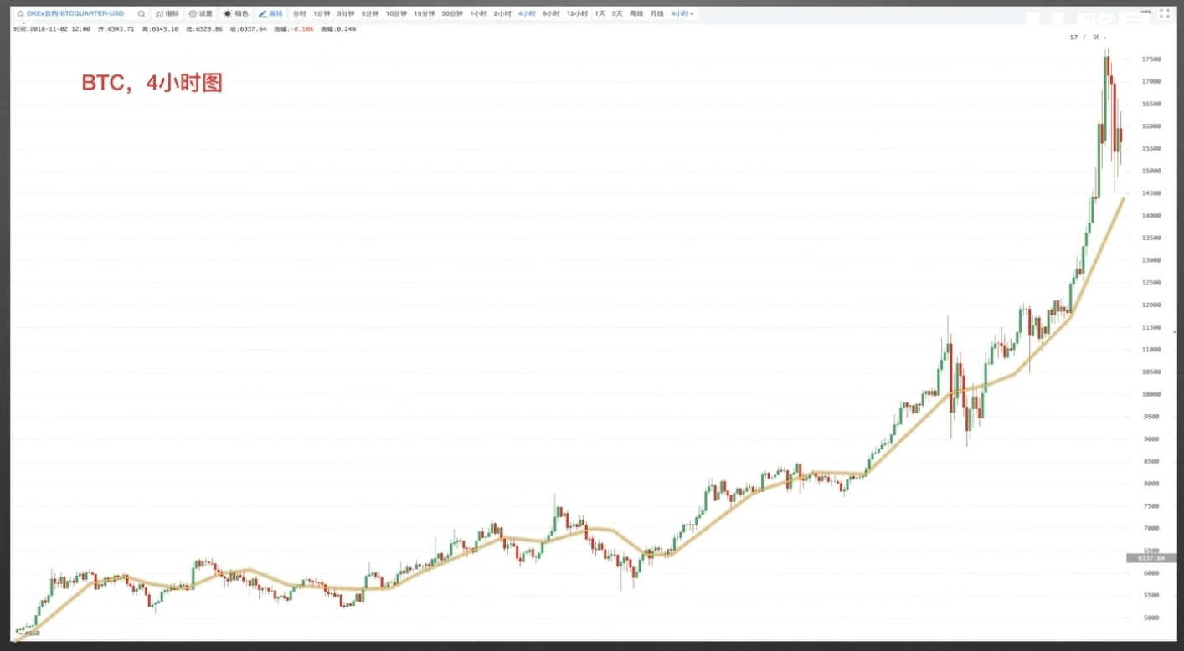
Task: Click the favorite star icon beside OKEx symbol
Action: pos(20,14)
